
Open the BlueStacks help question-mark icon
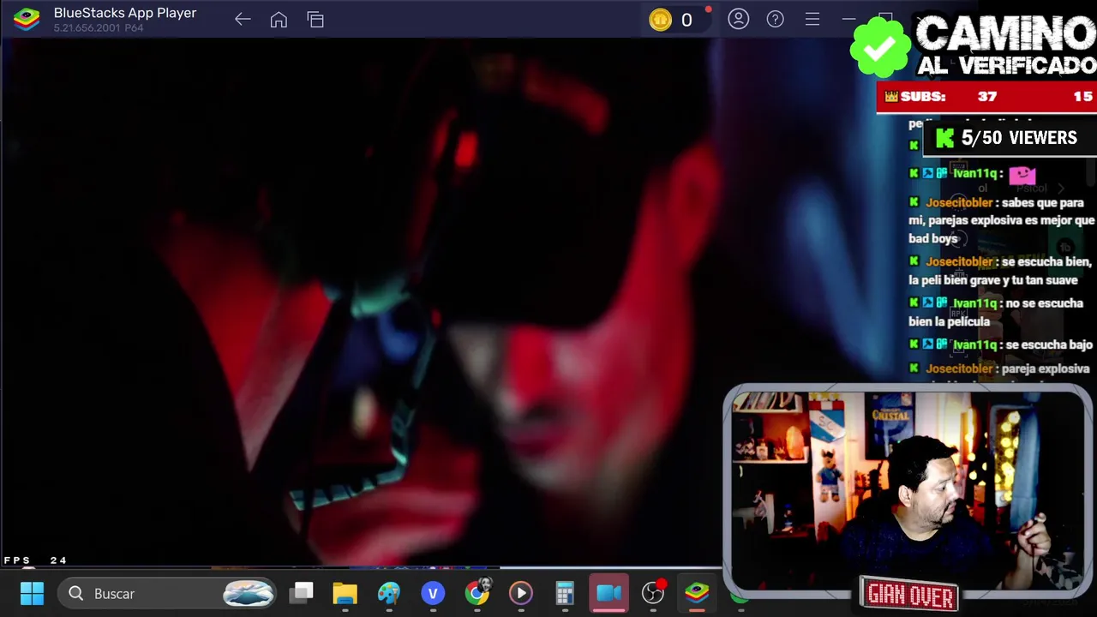pos(775,19)
